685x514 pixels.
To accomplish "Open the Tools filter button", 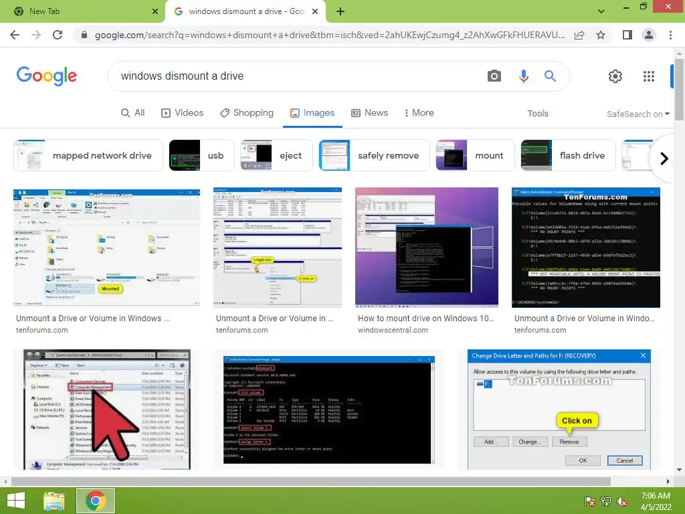I will [x=537, y=113].
